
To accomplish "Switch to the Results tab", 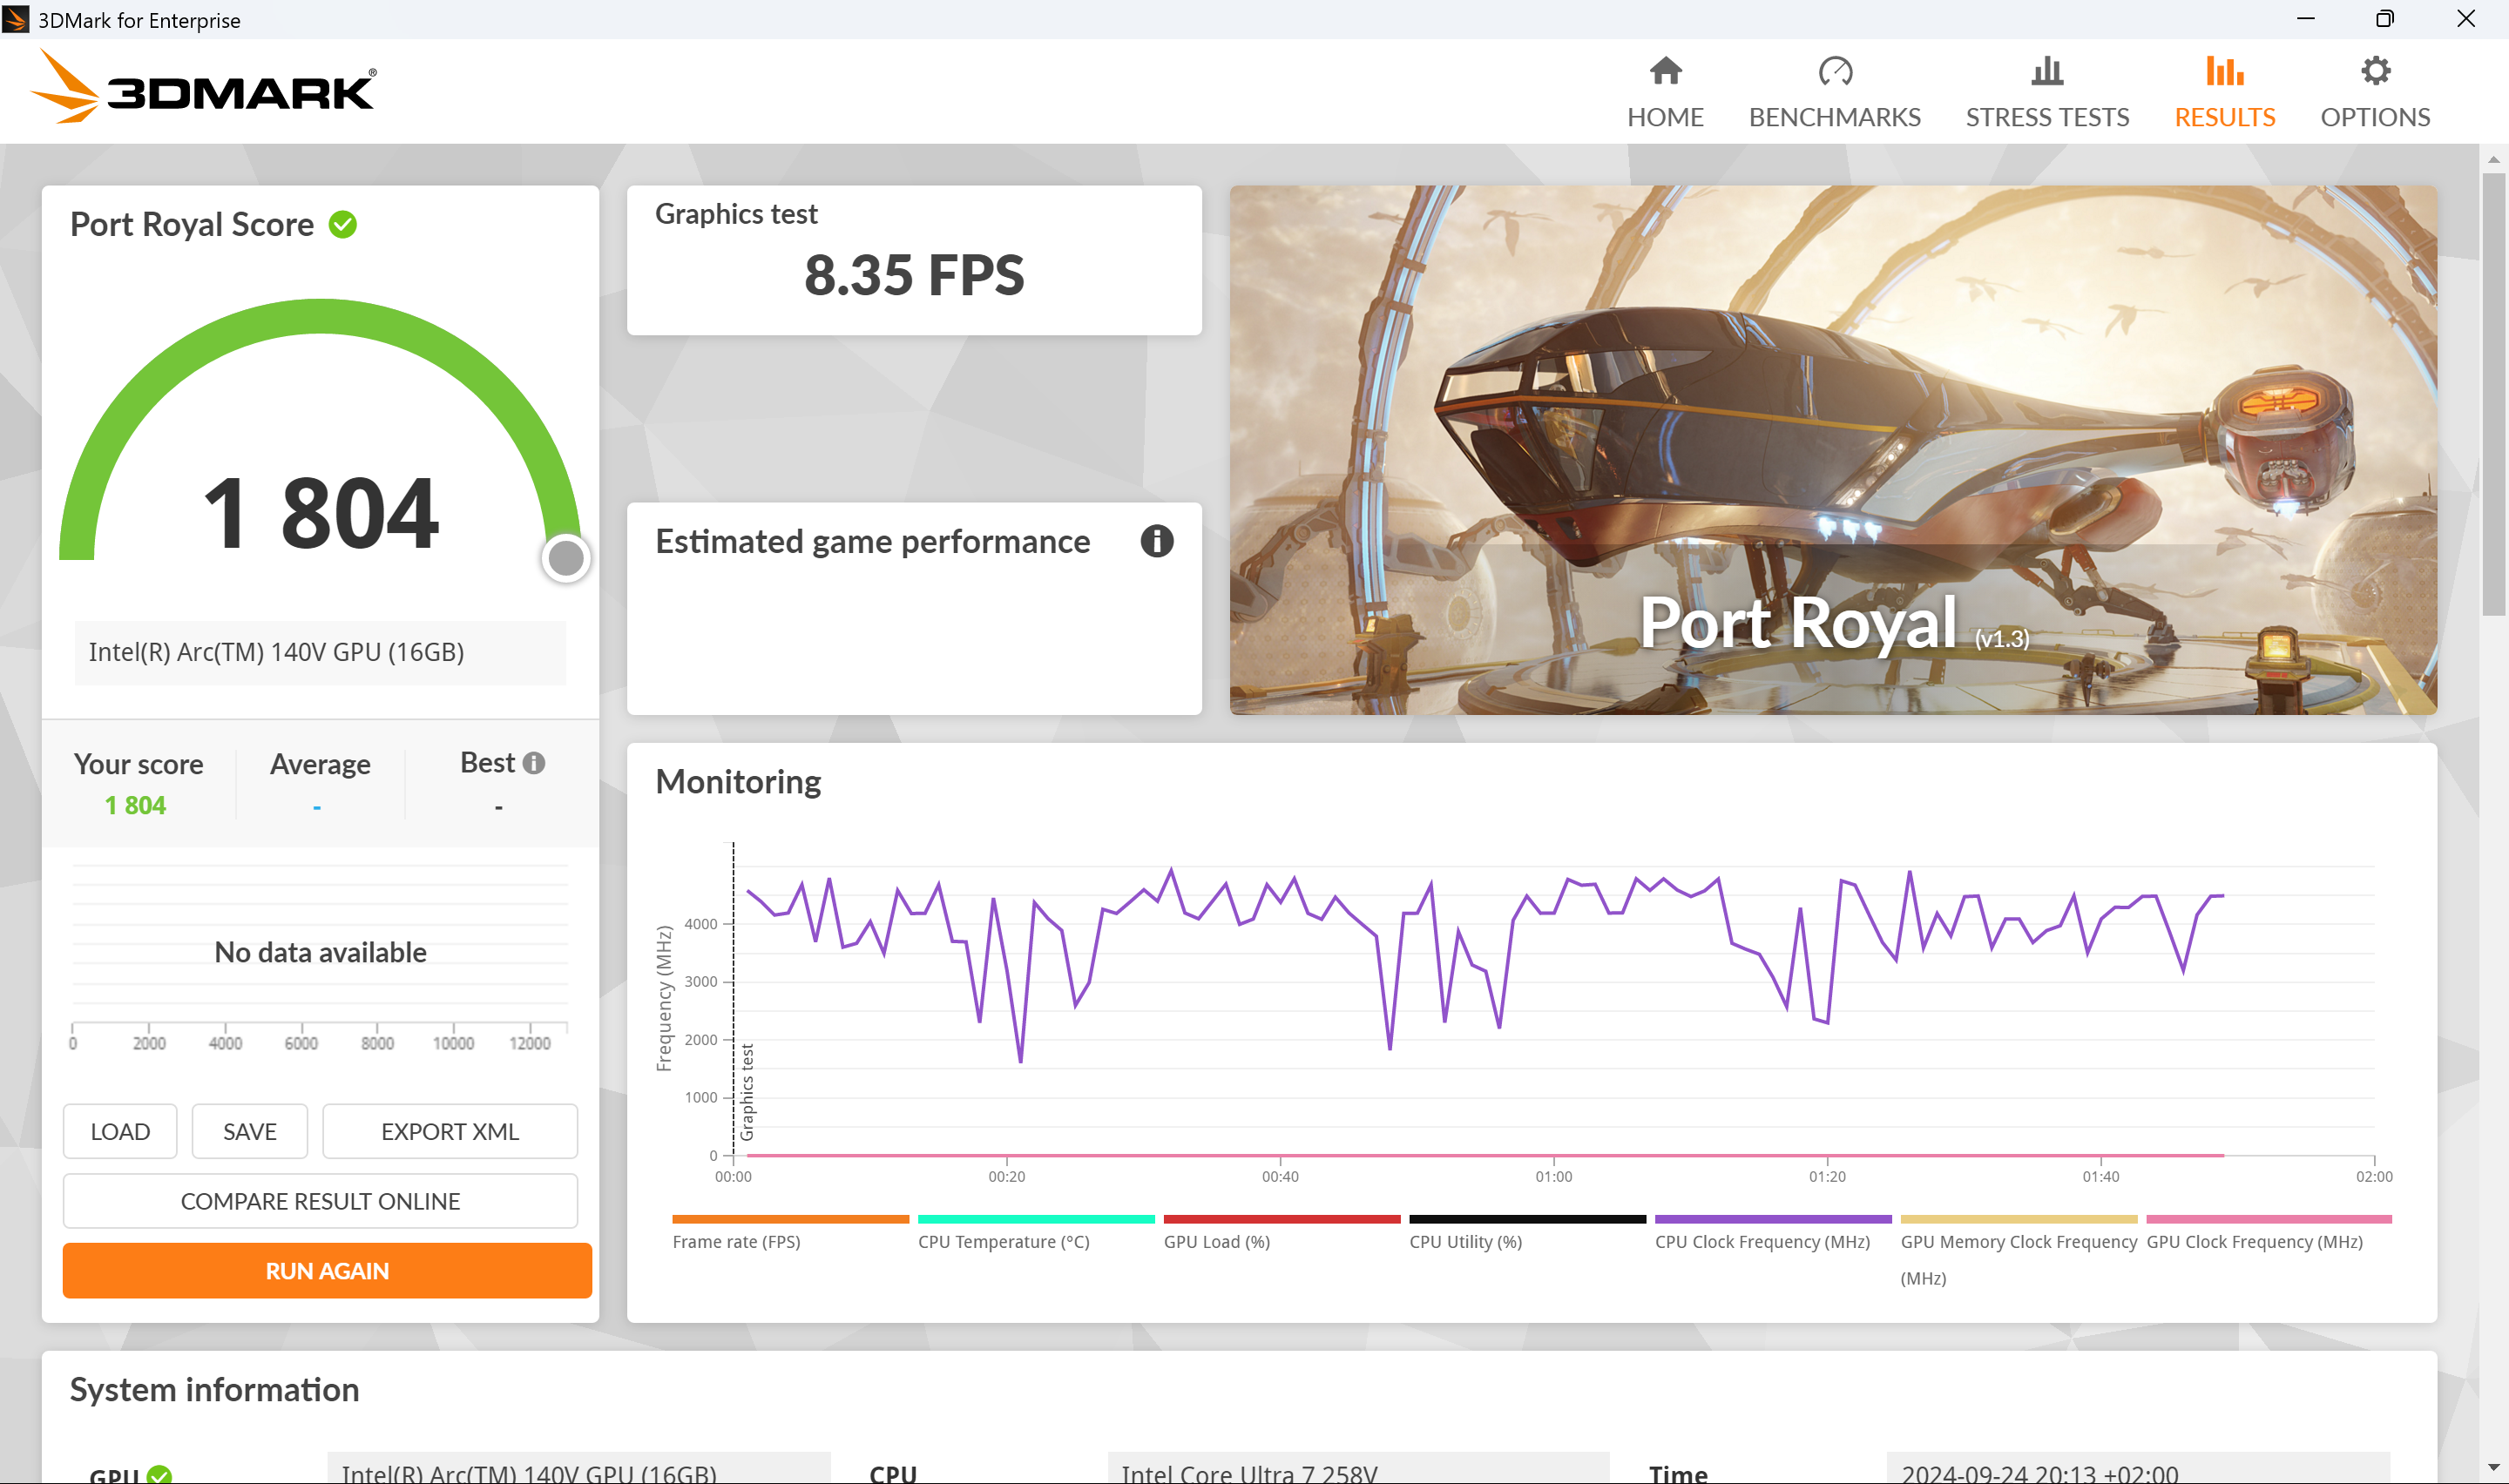I will coord(2224,116).
